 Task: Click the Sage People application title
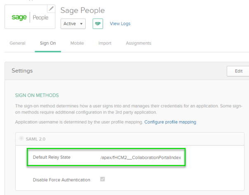[82, 10]
